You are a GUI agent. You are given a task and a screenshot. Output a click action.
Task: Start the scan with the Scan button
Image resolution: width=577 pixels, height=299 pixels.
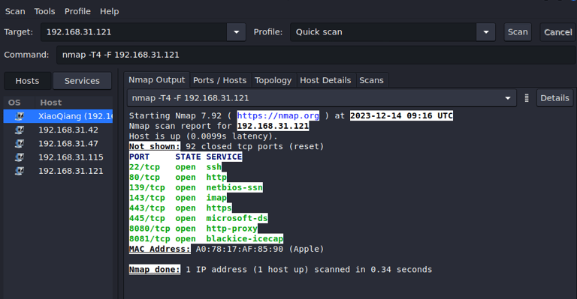point(518,32)
